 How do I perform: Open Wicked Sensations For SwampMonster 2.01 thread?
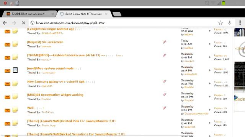[76, 134]
